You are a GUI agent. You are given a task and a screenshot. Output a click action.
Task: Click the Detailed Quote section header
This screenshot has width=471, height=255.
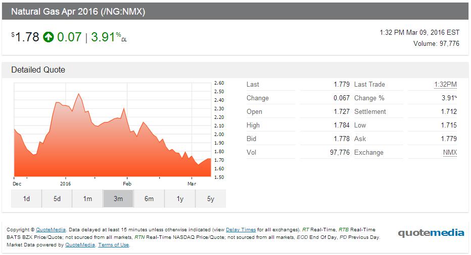(x=38, y=70)
